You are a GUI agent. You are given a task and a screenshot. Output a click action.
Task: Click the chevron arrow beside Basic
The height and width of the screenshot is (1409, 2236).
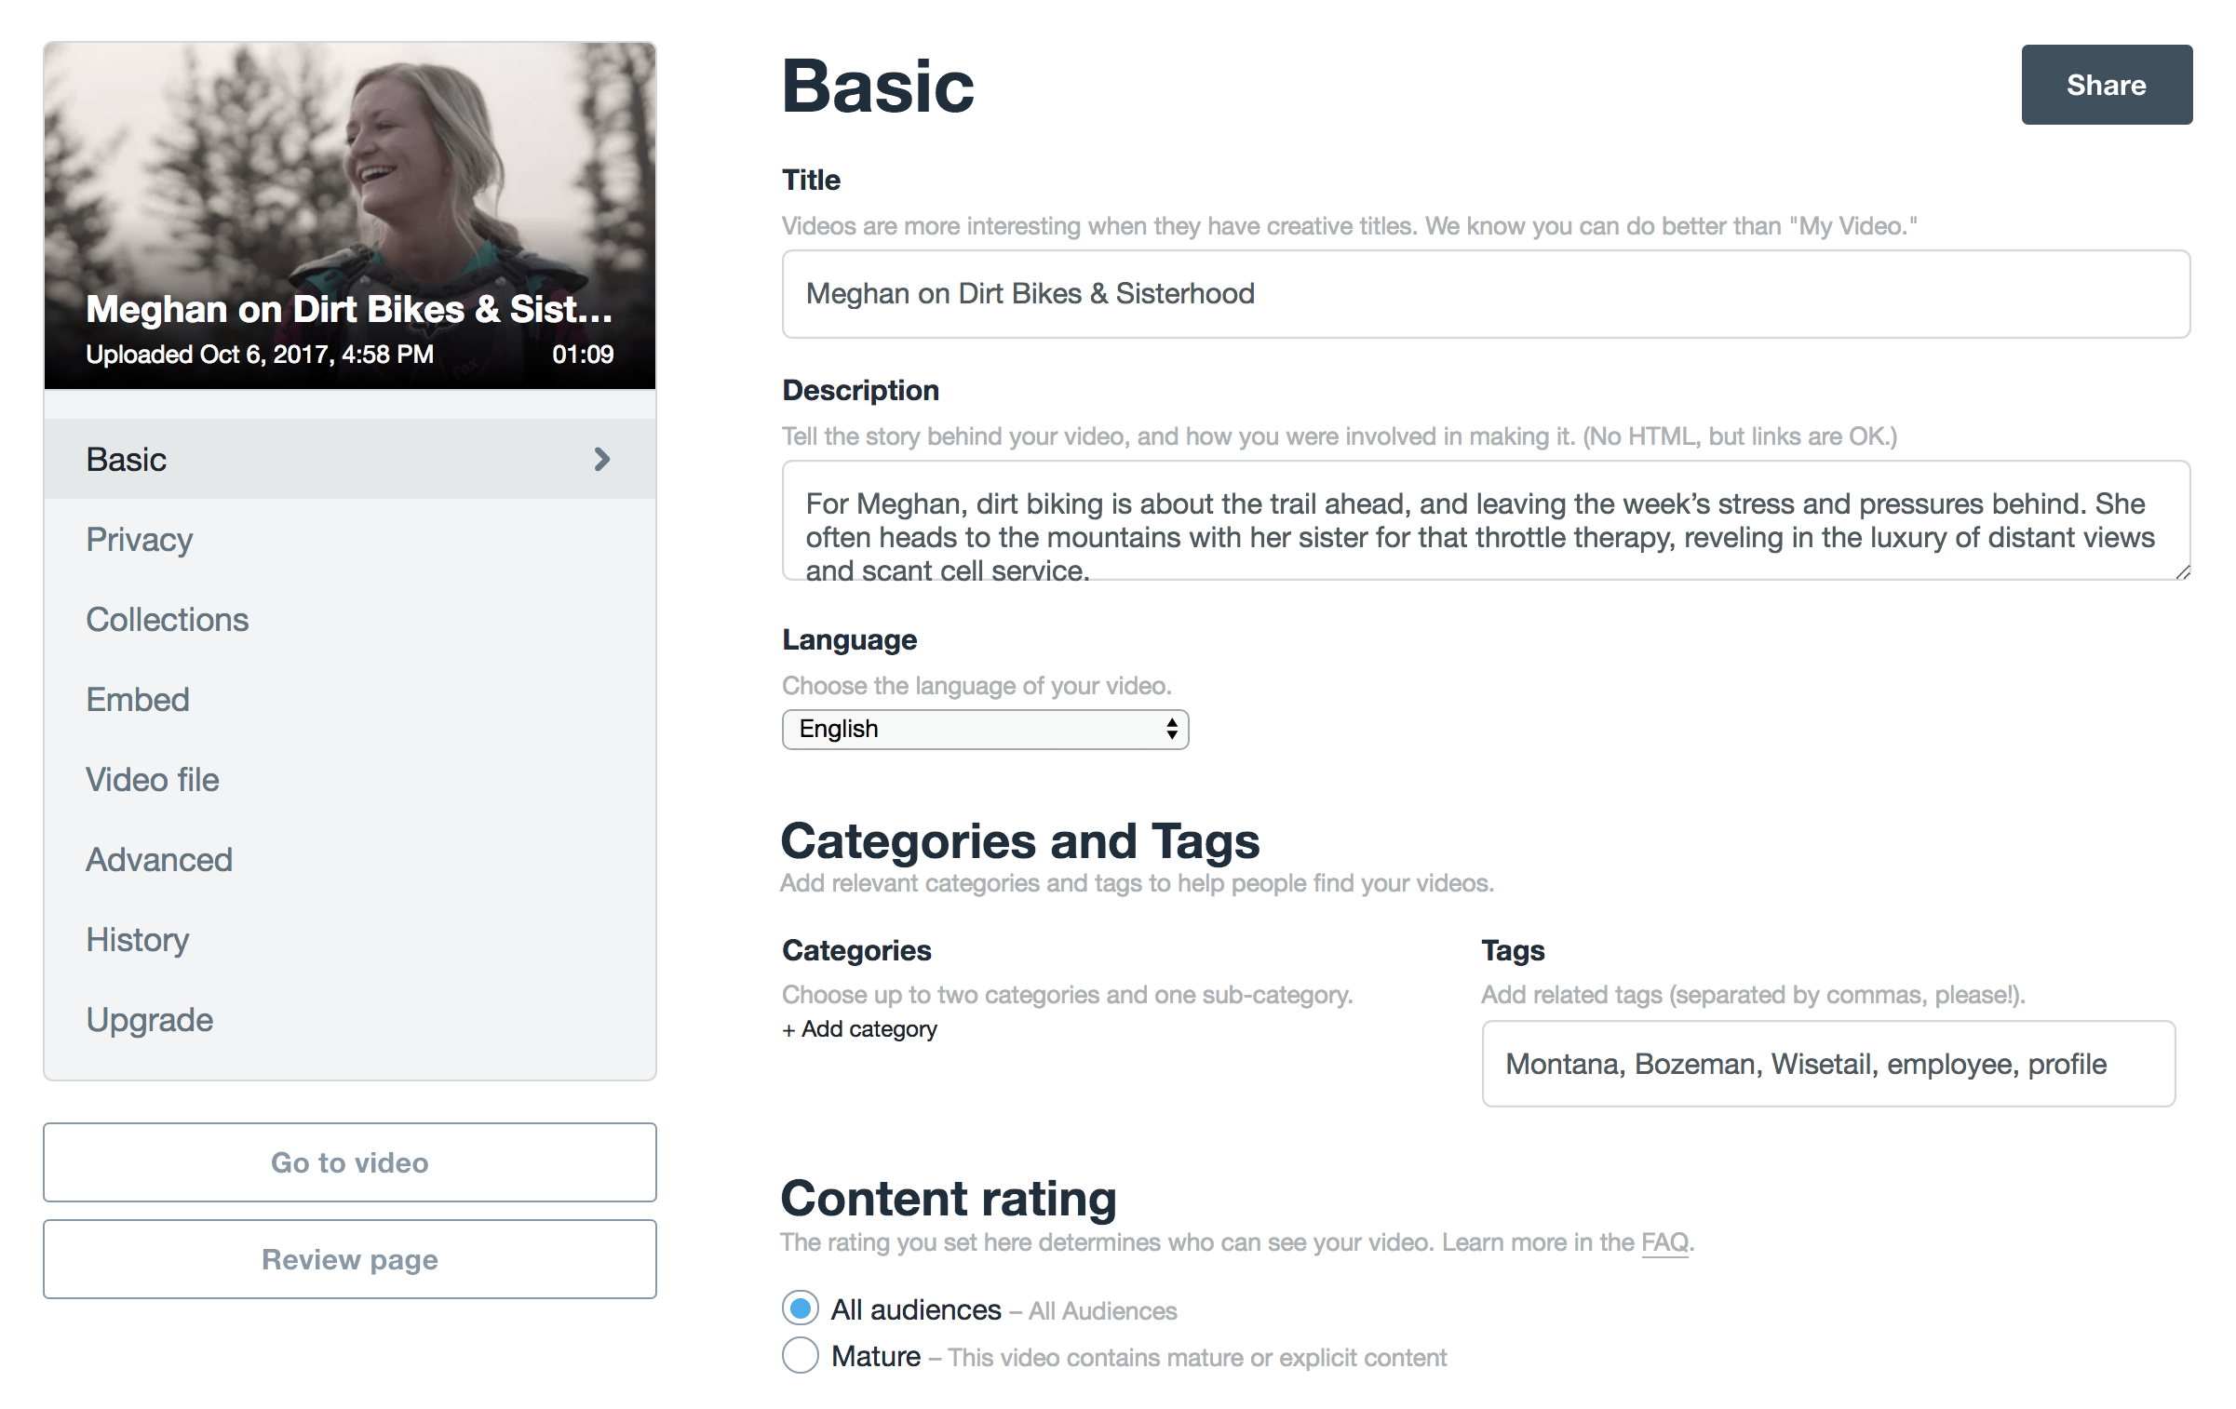(601, 459)
